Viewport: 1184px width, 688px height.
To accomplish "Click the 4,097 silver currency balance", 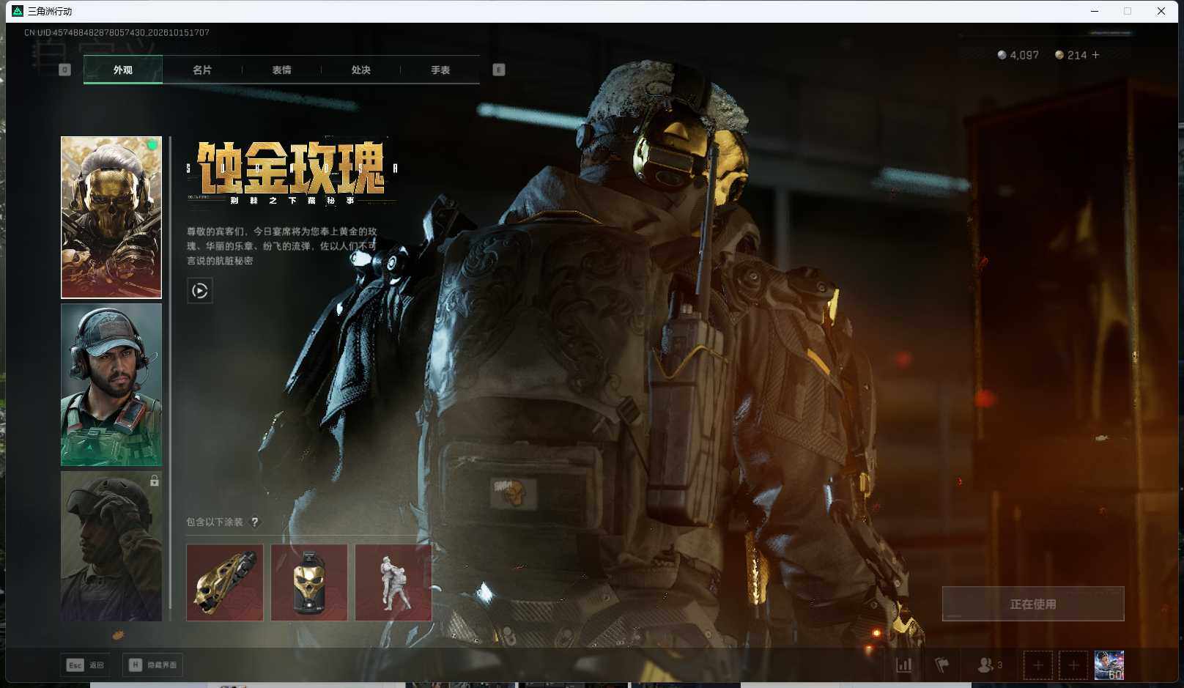I will point(1018,55).
